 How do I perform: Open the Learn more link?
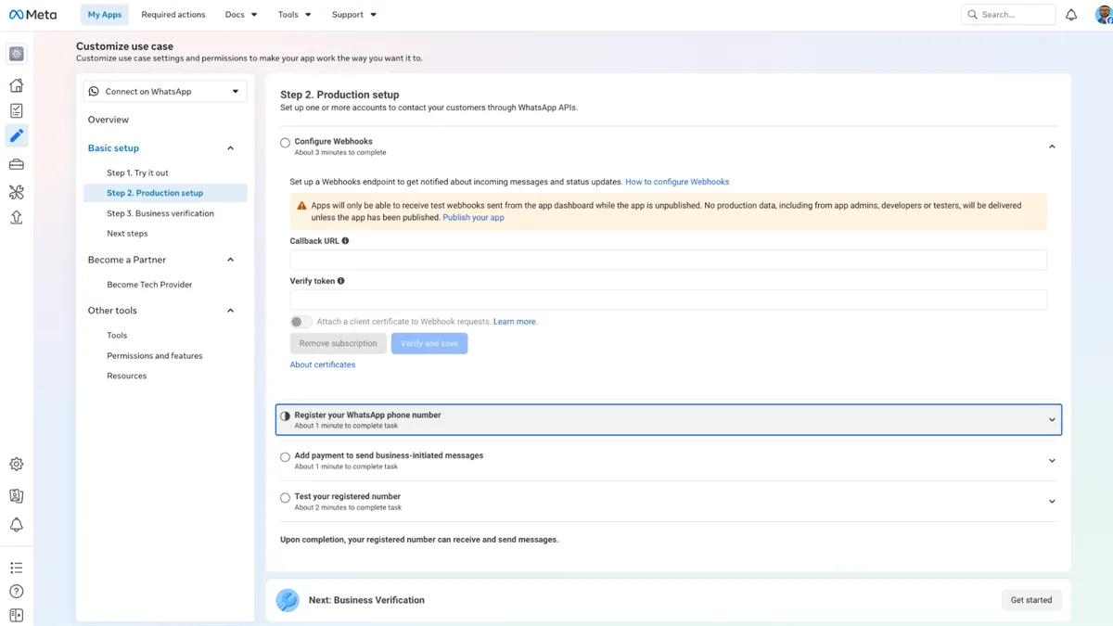(x=515, y=322)
